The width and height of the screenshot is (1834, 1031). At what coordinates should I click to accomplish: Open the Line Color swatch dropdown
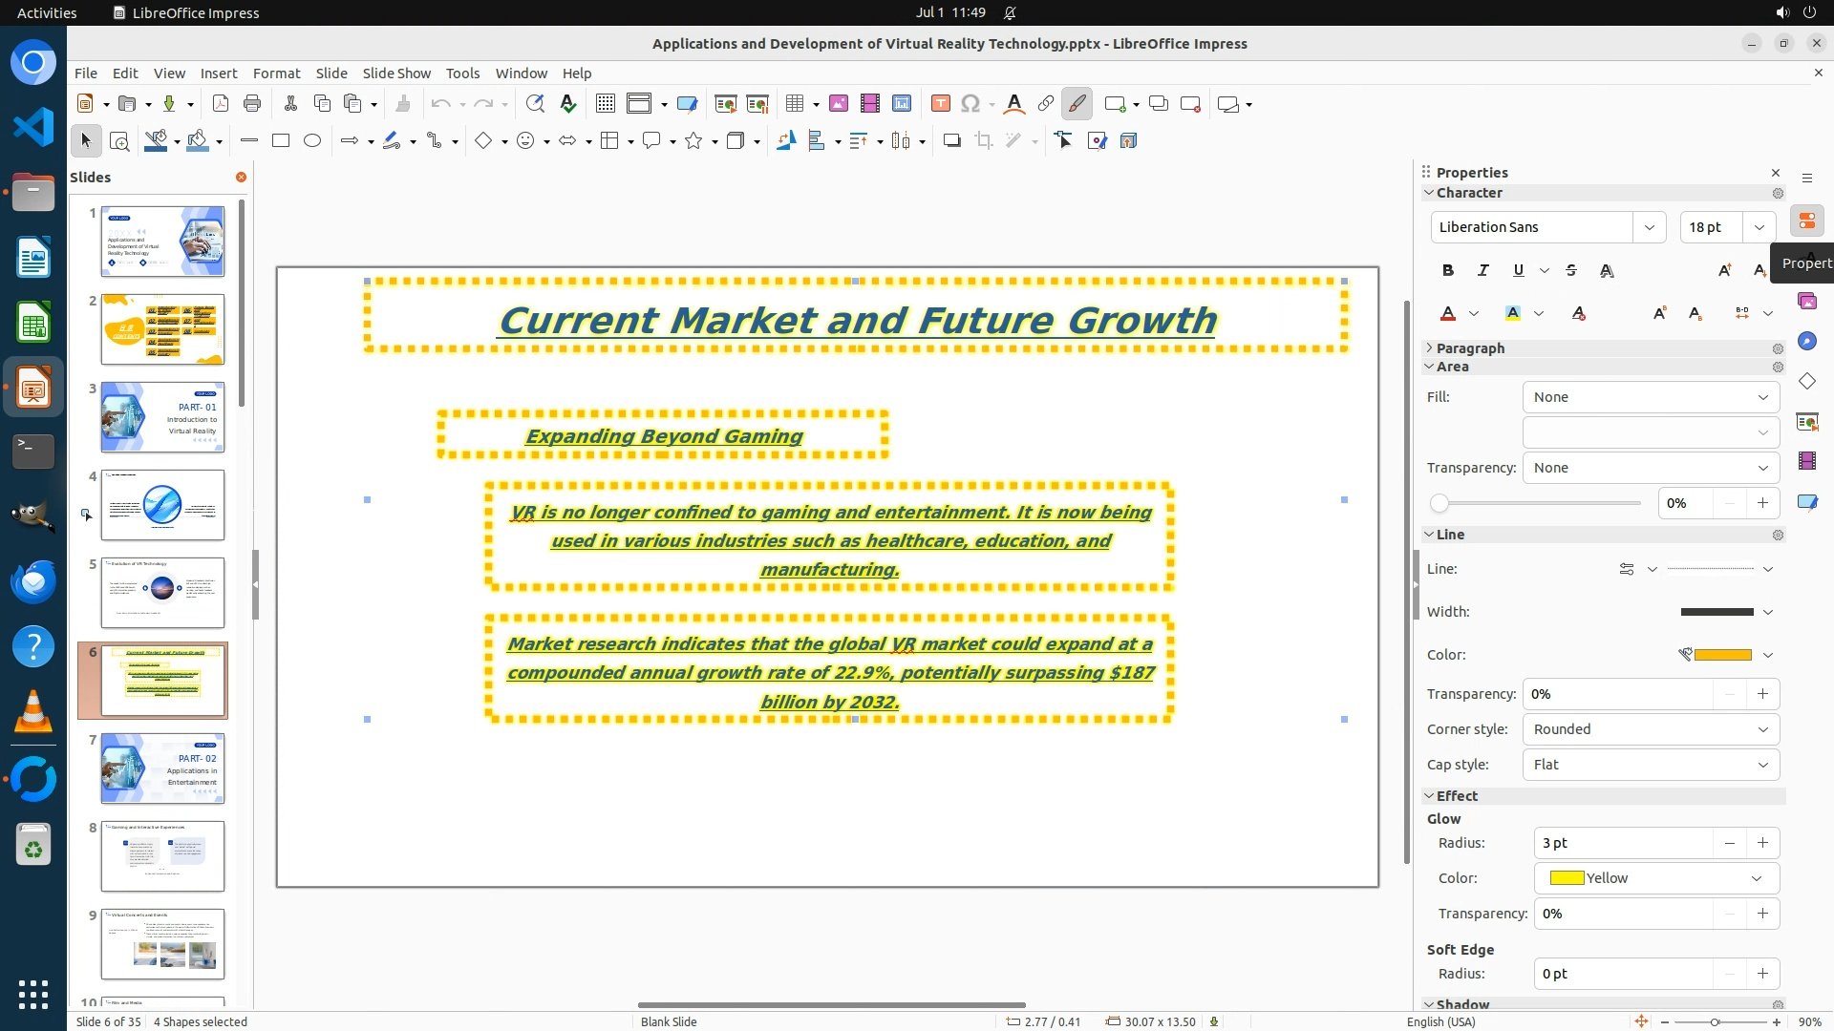(x=1768, y=655)
